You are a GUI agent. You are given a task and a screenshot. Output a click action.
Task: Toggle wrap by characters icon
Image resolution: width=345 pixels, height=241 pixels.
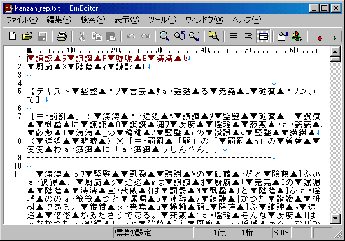pos(248,36)
